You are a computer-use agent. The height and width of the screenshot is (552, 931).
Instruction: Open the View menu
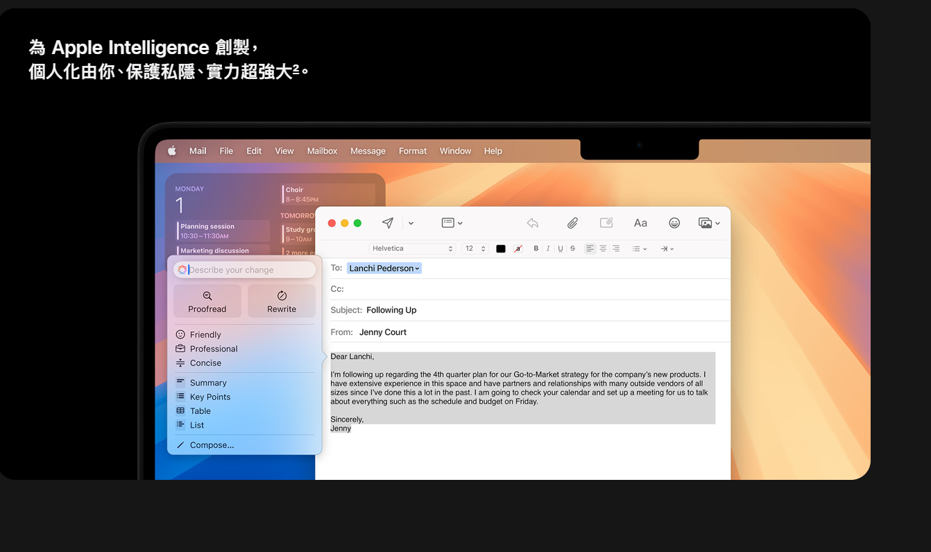pos(284,150)
